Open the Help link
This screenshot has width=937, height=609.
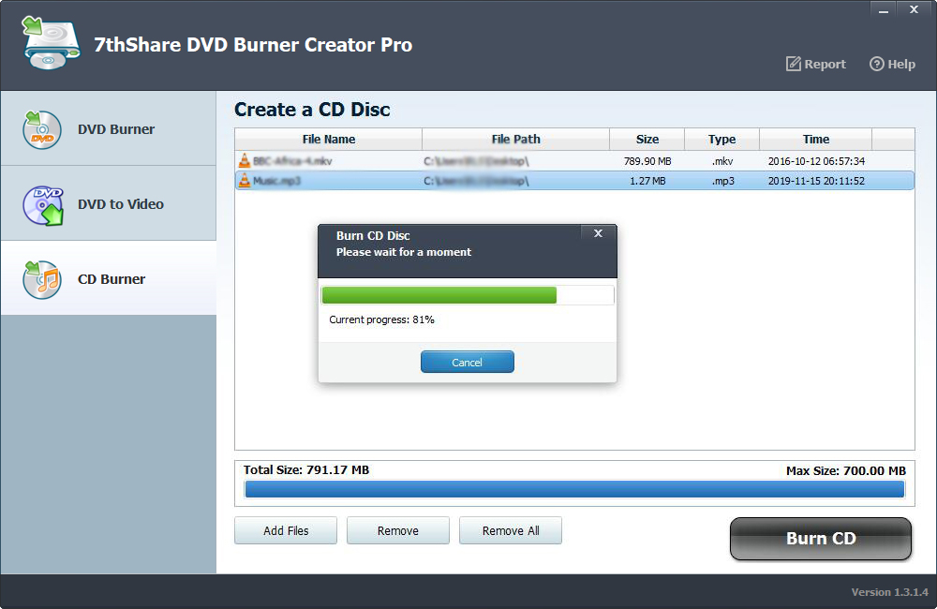coord(892,64)
